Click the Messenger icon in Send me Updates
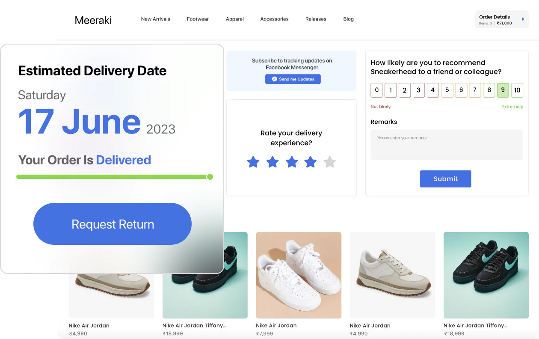The height and width of the screenshot is (339, 539). coord(275,79)
